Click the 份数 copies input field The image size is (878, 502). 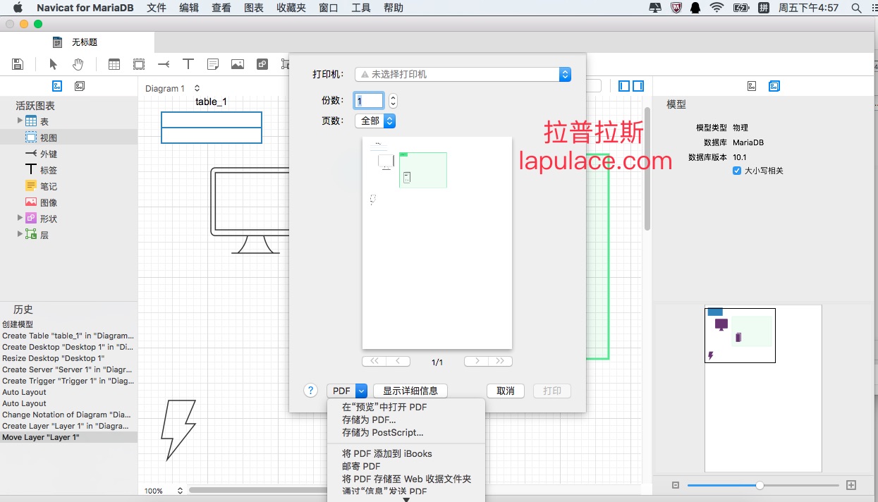pos(370,101)
